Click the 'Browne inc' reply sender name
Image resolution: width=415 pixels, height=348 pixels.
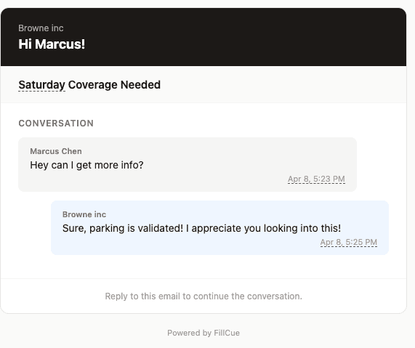[x=84, y=214]
